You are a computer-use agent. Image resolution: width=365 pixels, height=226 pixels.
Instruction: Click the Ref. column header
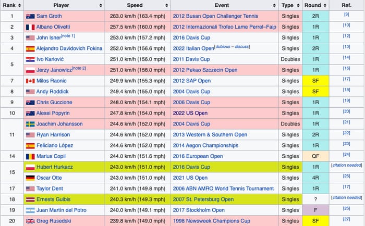347,5
